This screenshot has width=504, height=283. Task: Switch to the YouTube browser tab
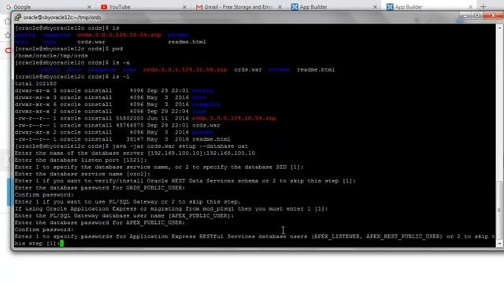click(x=143, y=6)
